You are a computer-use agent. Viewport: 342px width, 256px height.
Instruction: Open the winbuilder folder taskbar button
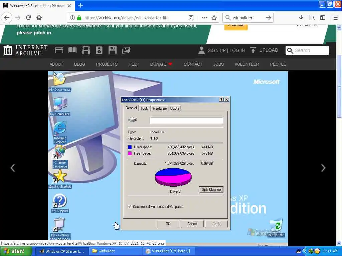(115, 251)
